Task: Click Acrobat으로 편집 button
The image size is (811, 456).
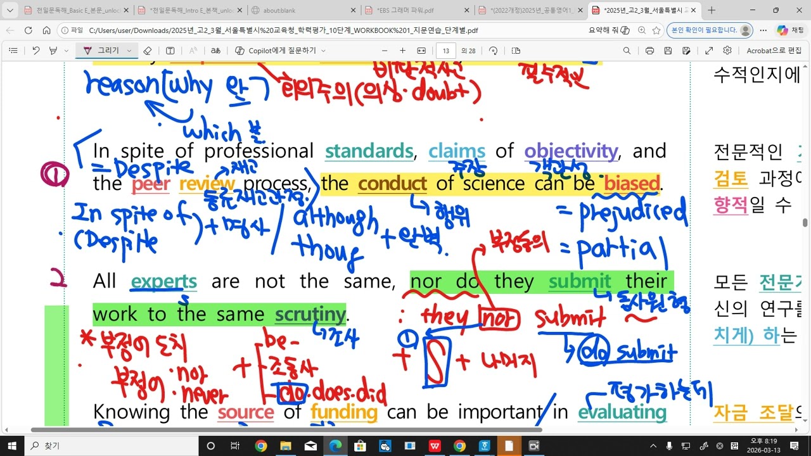Action: [x=774, y=51]
